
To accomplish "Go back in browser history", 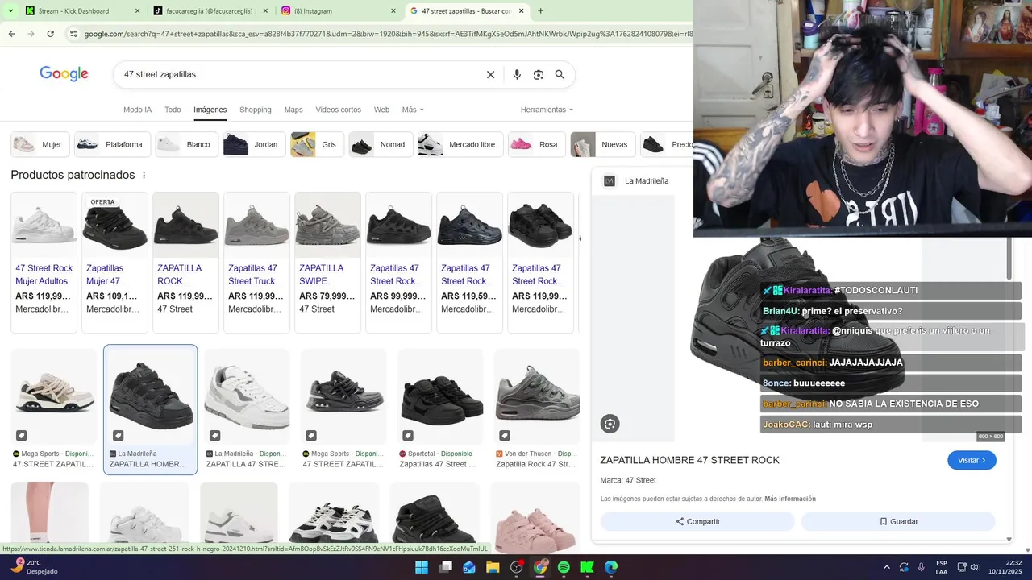I will click(11, 34).
